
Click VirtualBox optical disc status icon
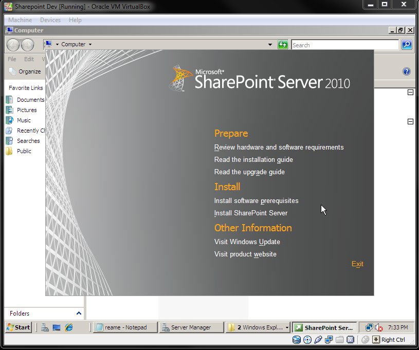307,340
